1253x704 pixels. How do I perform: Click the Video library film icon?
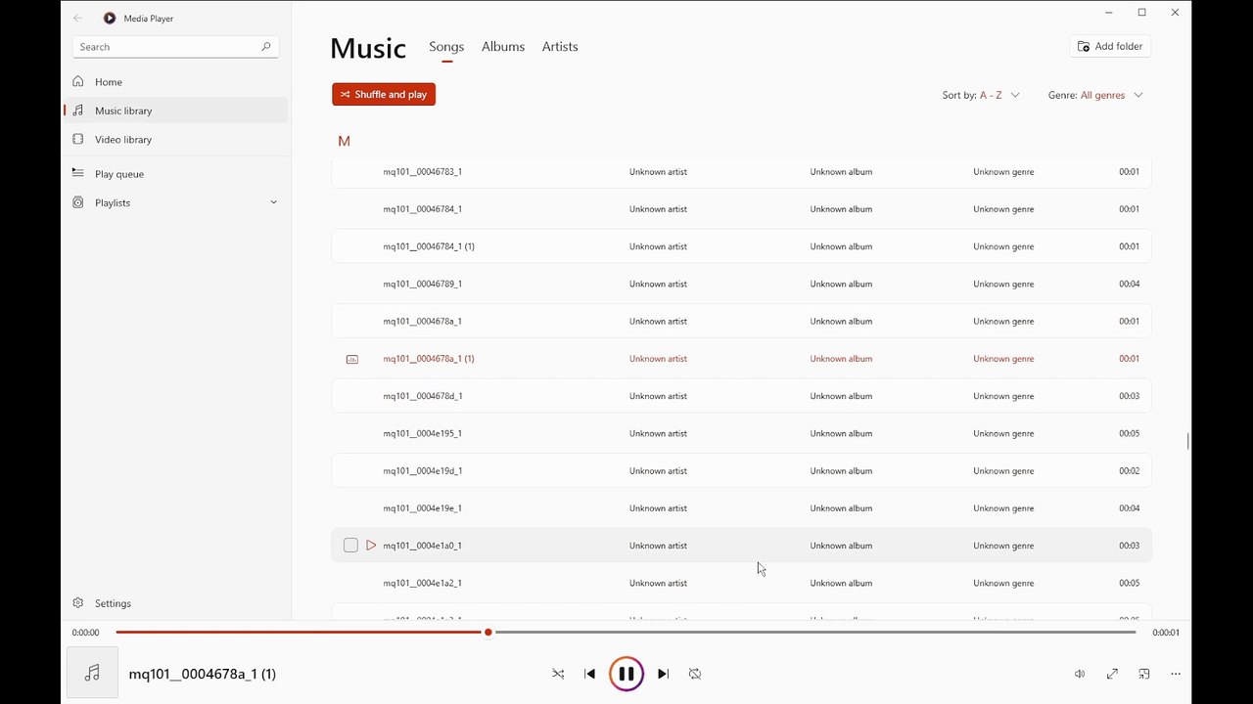point(78,139)
